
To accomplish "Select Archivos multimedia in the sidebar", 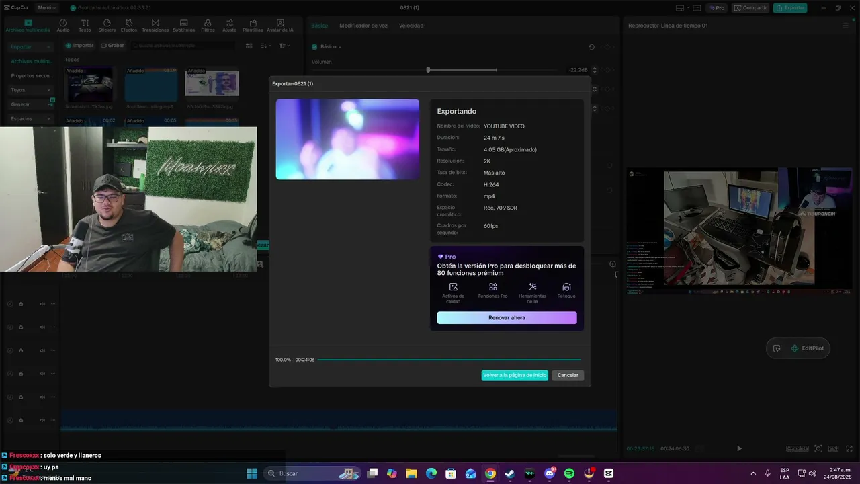I will 31,61.
